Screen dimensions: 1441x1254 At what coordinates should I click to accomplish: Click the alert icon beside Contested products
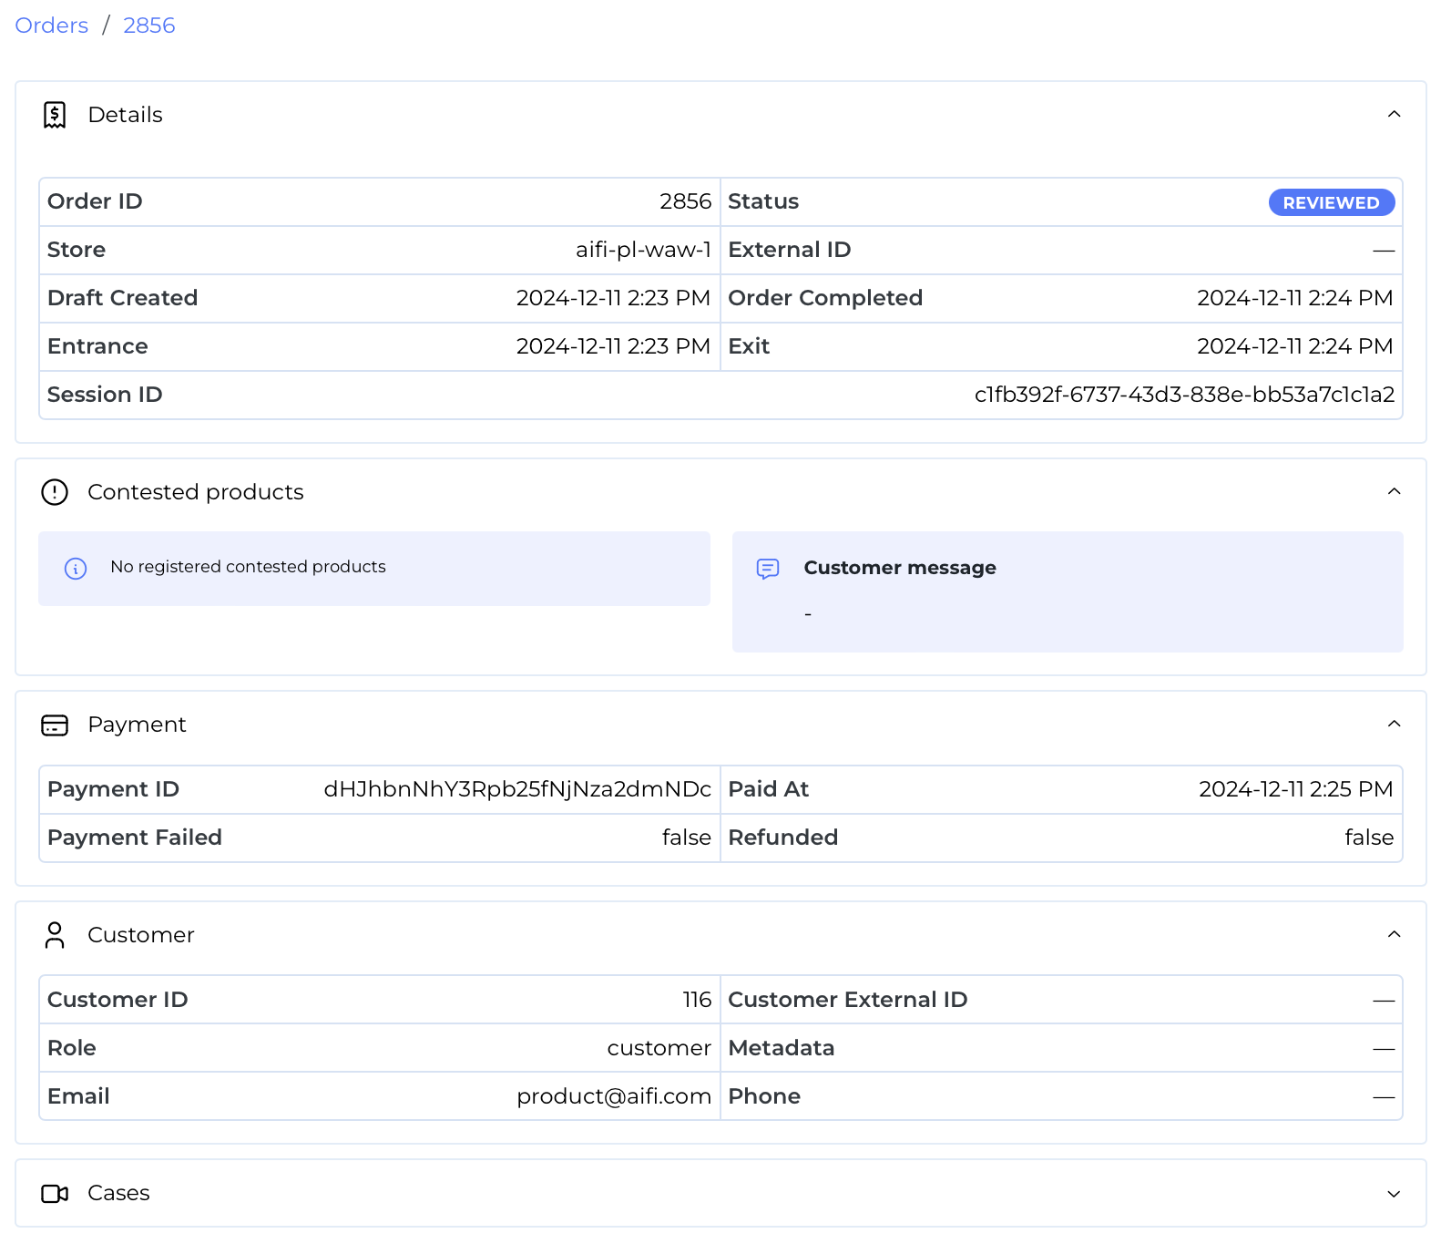pyautogui.click(x=55, y=492)
